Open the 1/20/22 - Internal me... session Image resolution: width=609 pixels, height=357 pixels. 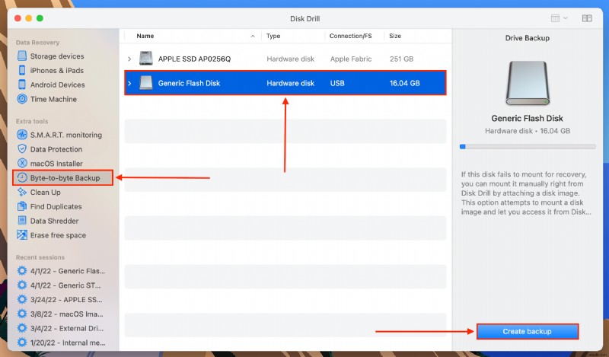(68, 343)
